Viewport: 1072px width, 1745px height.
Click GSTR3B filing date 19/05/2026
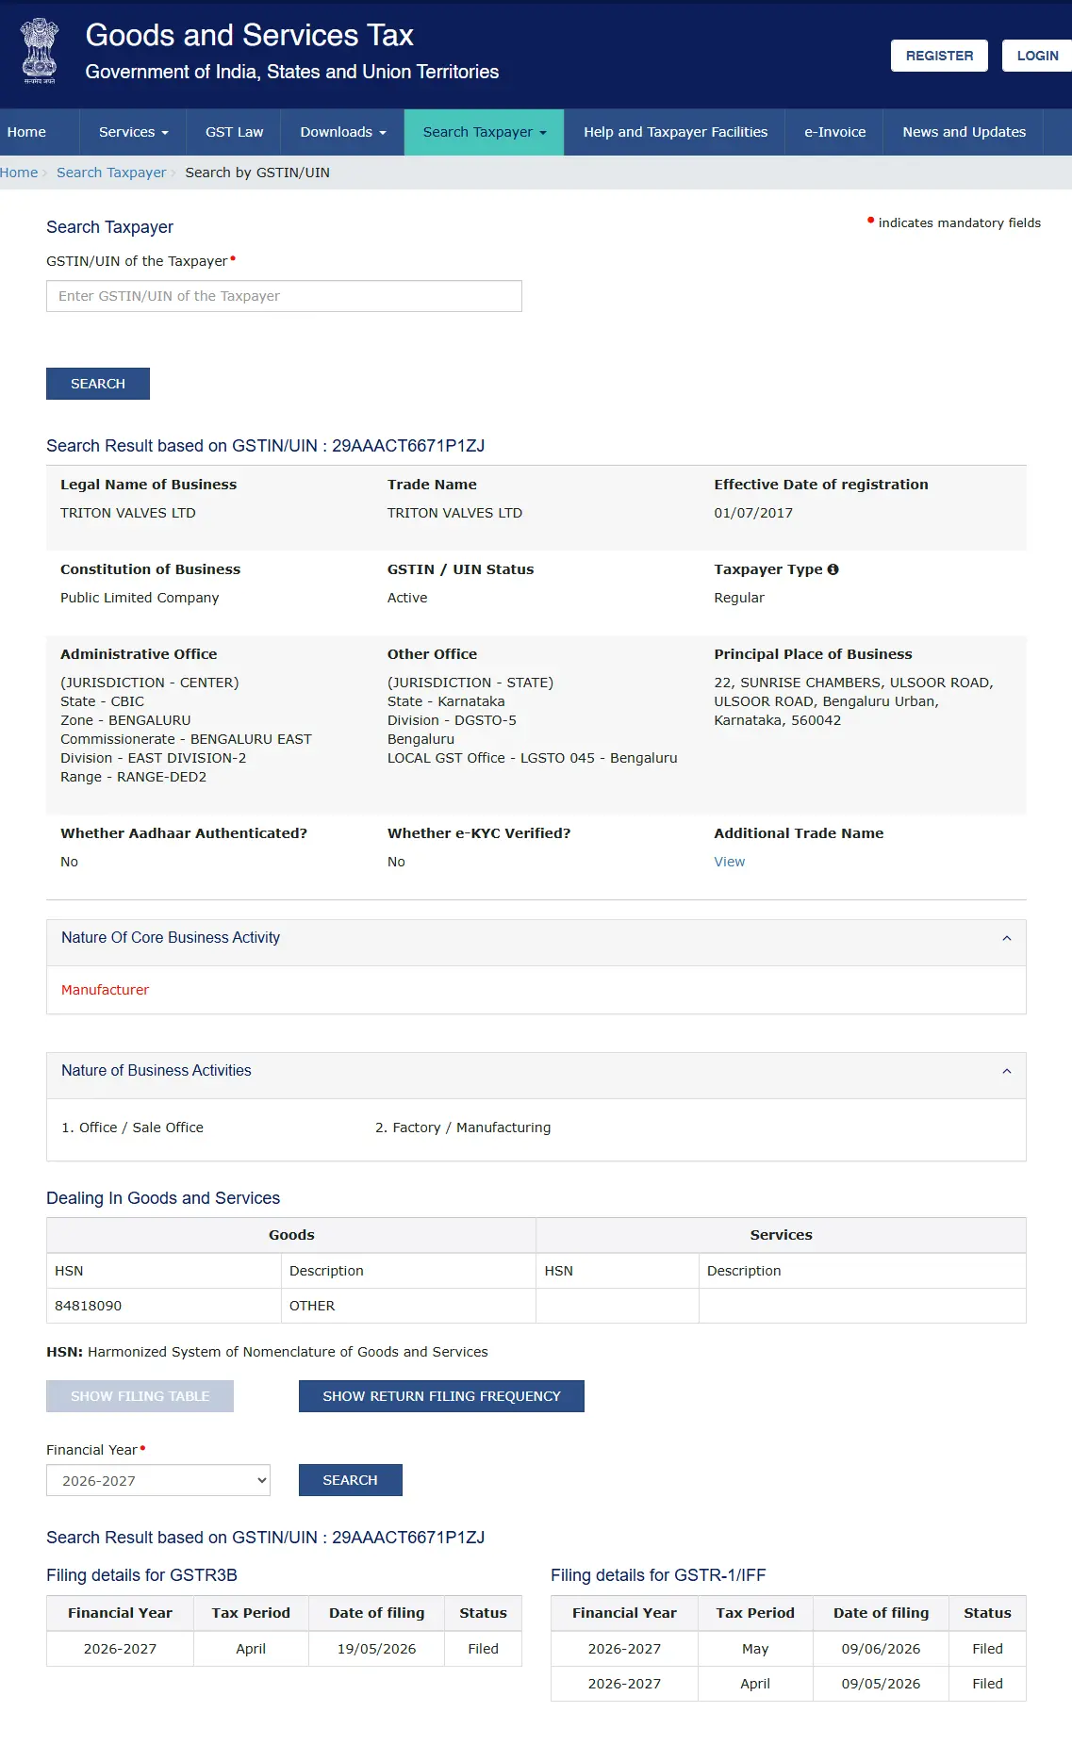pyautogui.click(x=376, y=1649)
